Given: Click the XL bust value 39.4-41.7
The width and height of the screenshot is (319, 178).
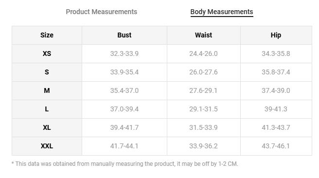Looking at the screenshot, I should click(124, 127).
